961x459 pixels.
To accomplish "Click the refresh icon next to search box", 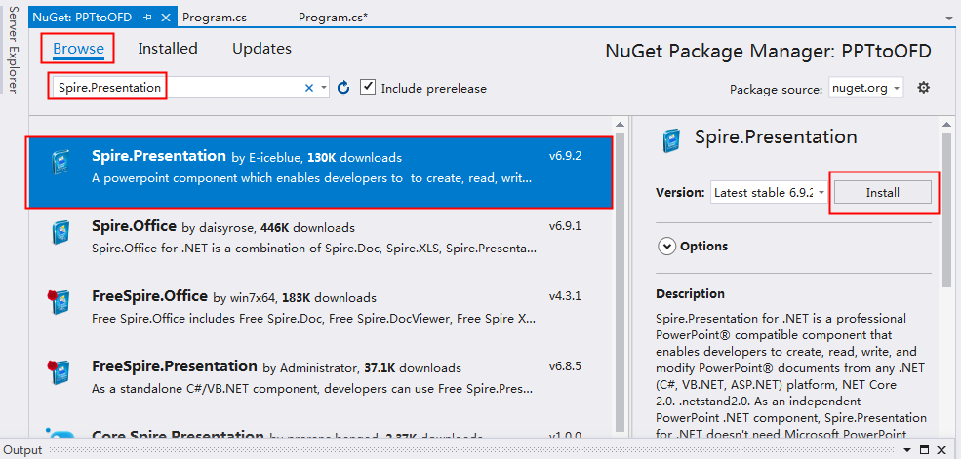I will (343, 88).
